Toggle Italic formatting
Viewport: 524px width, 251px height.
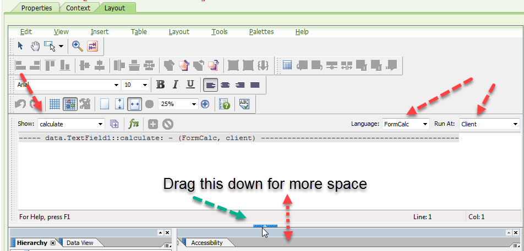(175, 85)
